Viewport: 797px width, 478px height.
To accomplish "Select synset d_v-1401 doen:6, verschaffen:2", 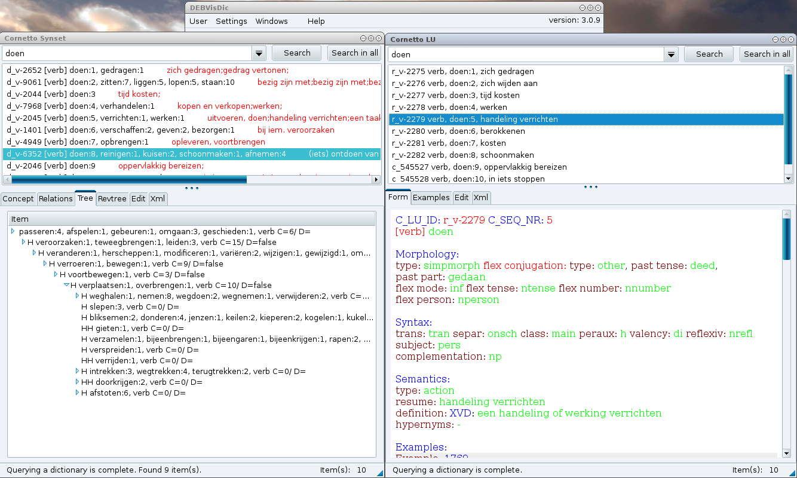I will point(192,130).
